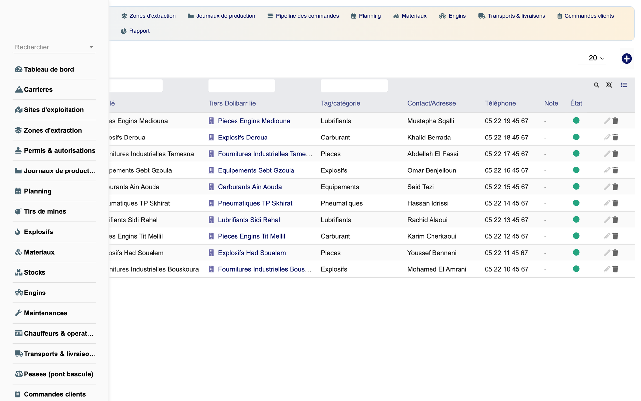Open the Engins top tab
Image resolution: width=641 pixels, height=401 pixels.
tap(452, 16)
